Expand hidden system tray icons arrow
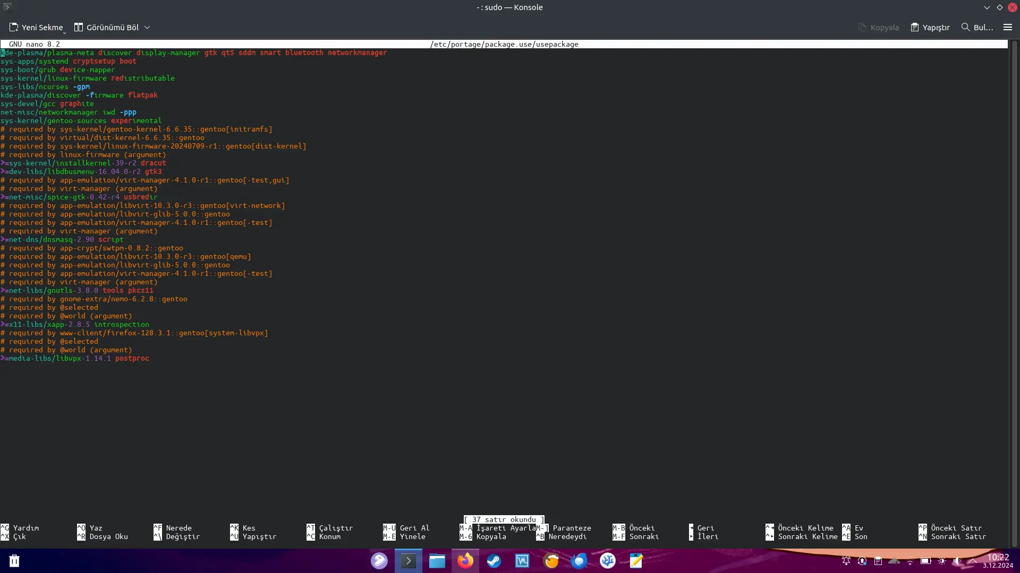This screenshot has height=573, width=1020. (x=973, y=561)
